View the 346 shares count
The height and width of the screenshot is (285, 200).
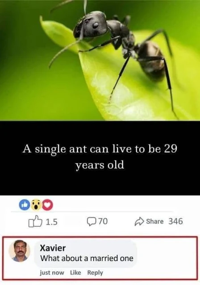tap(175, 221)
